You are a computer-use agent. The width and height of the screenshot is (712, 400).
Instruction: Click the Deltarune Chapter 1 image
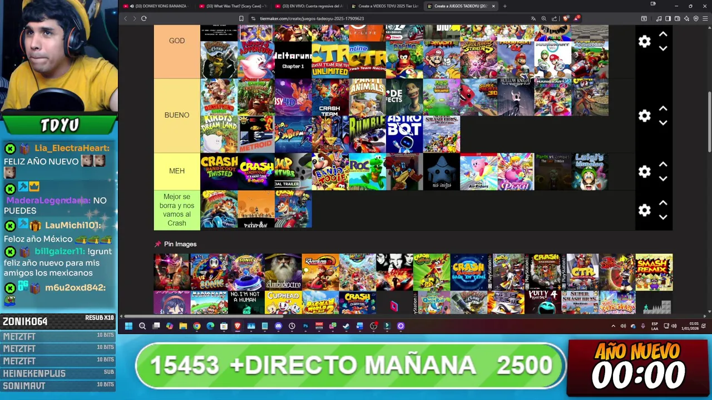[x=293, y=60]
